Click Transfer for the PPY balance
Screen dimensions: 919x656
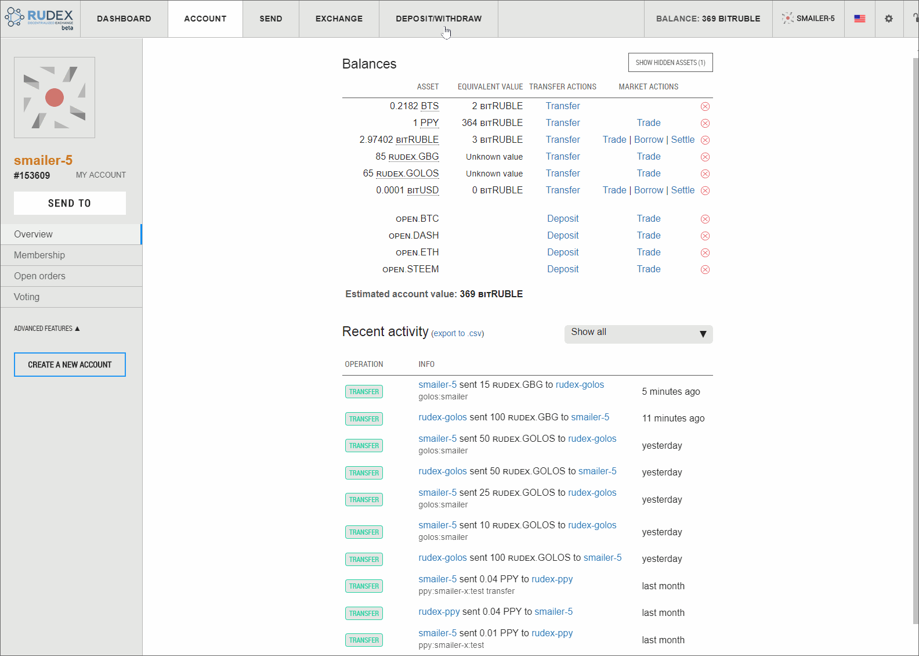point(563,123)
